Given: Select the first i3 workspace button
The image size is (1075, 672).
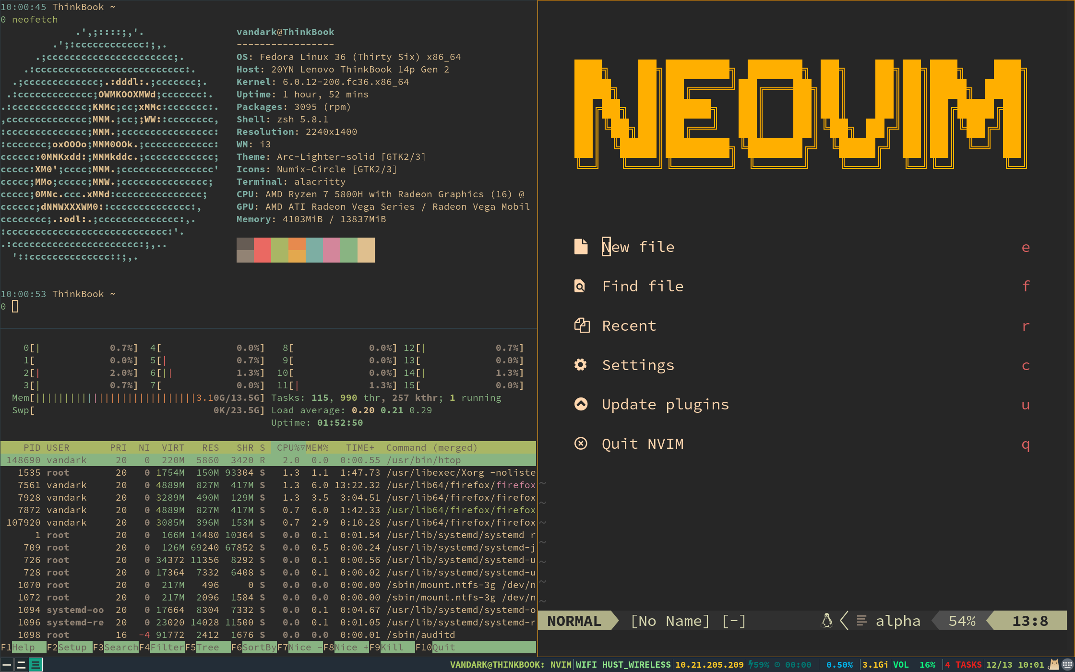Looking at the screenshot, I should coord(7,665).
